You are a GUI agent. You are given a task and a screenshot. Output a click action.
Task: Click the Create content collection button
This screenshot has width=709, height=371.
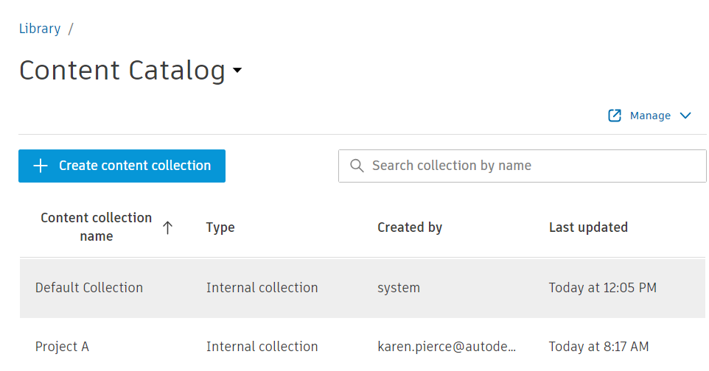[122, 166]
